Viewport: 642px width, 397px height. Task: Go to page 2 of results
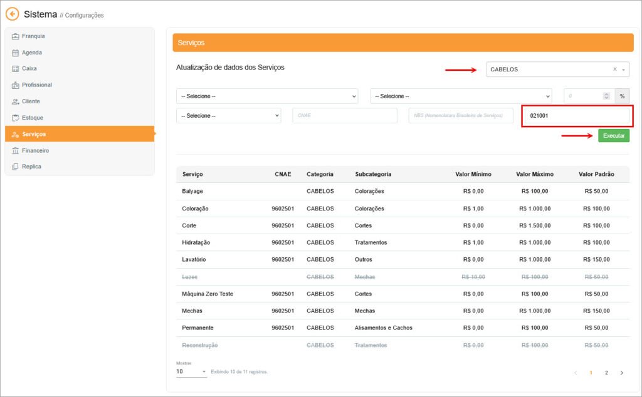coord(606,373)
